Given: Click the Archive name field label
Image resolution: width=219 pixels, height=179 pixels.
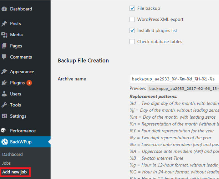Looking at the screenshot, I should point(72,79).
